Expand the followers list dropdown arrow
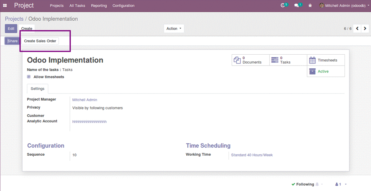371x191 pixels. point(346,184)
